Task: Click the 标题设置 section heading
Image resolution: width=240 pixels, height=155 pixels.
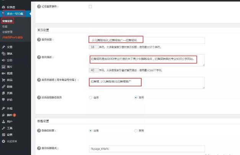Action: click(x=43, y=121)
